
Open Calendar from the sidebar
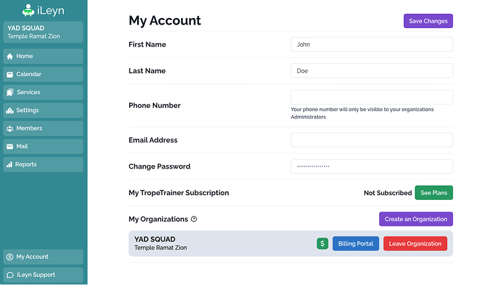coord(43,74)
